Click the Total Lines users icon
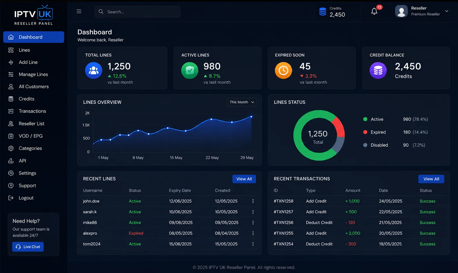 pyautogui.click(x=94, y=71)
